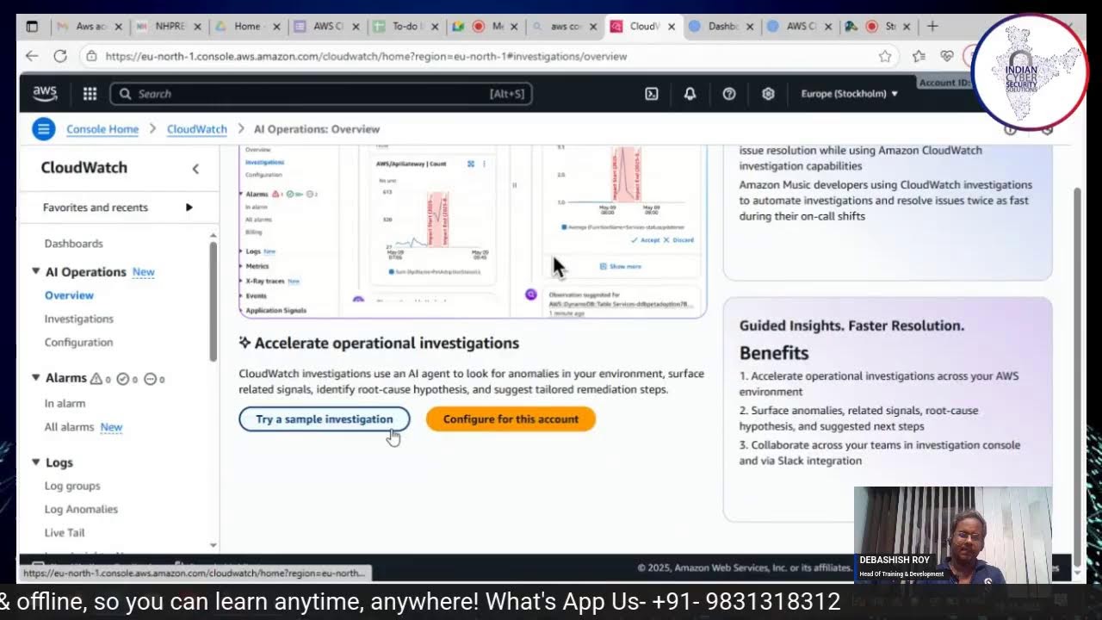Follow the CloudWatch breadcrumb link
This screenshot has width=1102, height=620.
coord(197,129)
